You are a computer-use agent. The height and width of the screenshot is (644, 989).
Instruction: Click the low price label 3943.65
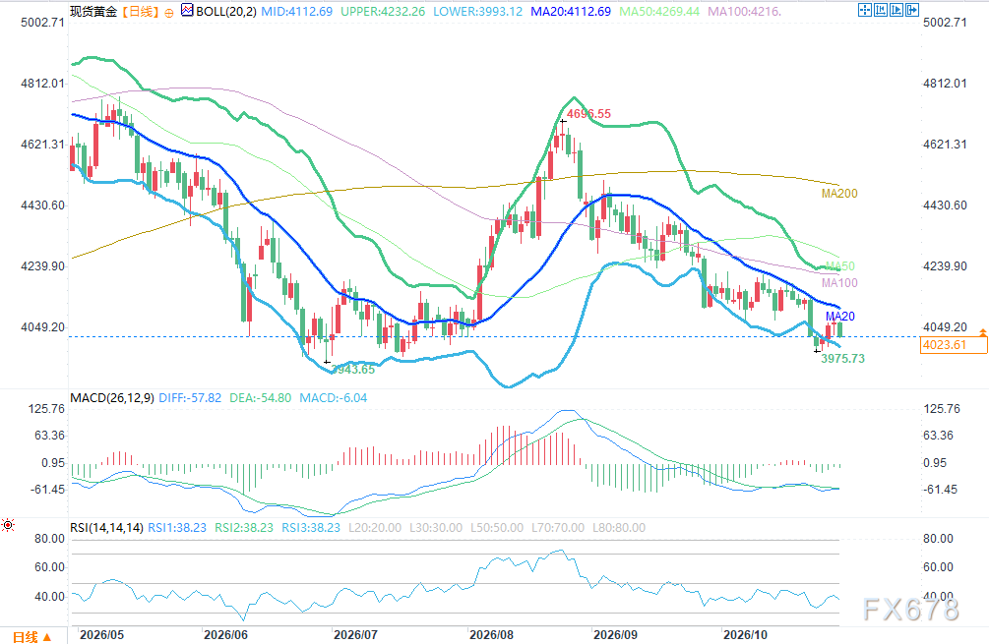pyautogui.click(x=353, y=370)
